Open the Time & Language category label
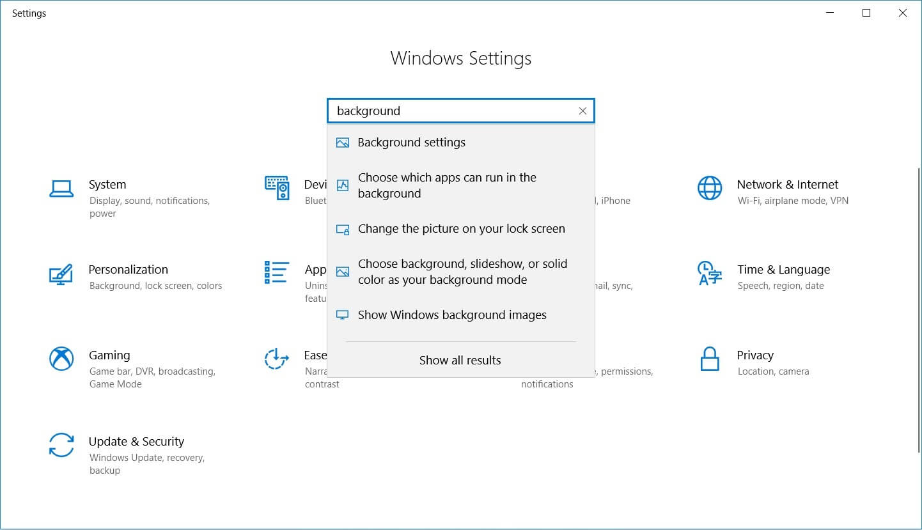The height and width of the screenshot is (530, 922). [784, 270]
